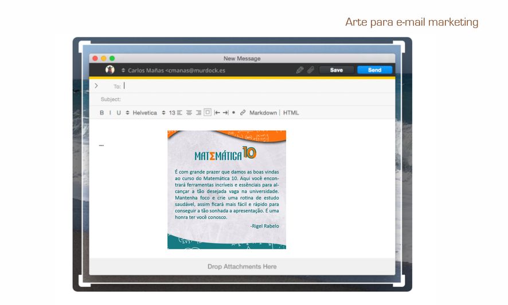Expand the recipient fields chevron
This screenshot has width=508, height=305.
pos(96,86)
